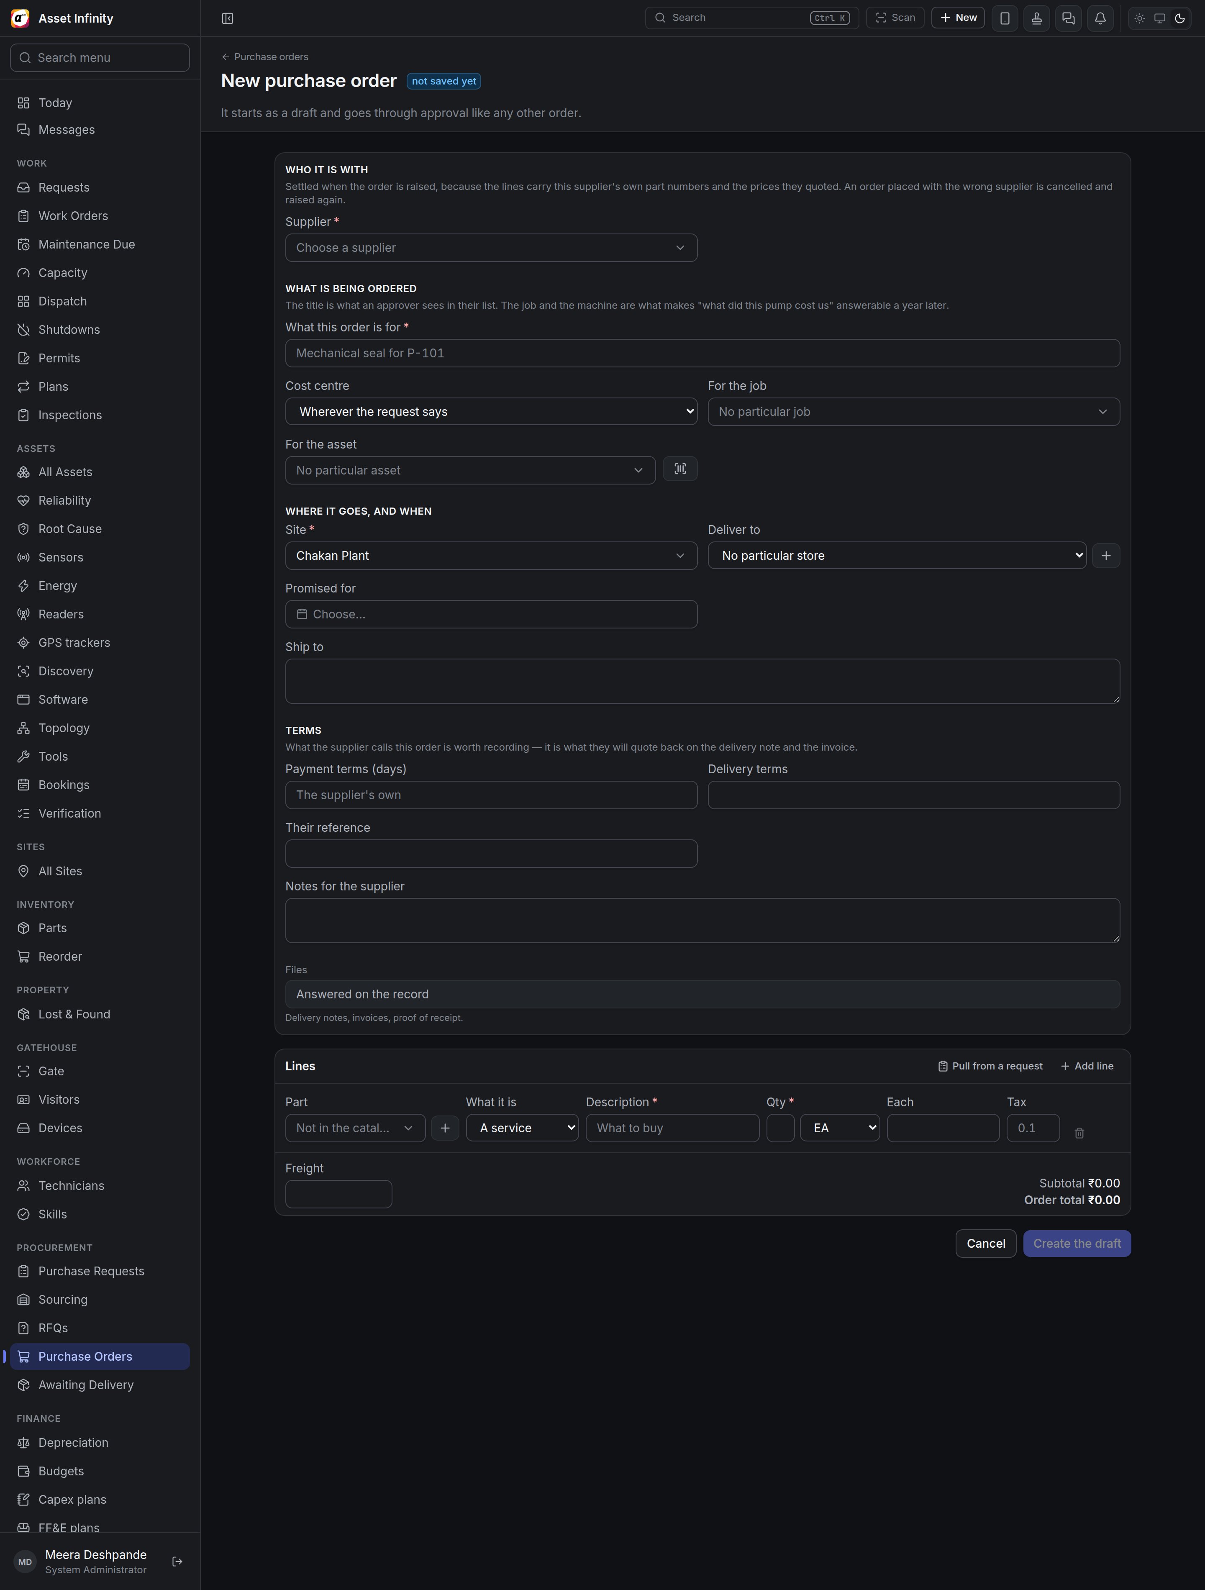Image resolution: width=1205 pixels, height=1590 pixels.
Task: Add a new store with plus button
Action: pyautogui.click(x=1106, y=556)
